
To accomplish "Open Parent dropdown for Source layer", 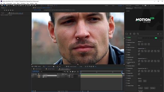I will click(x=74, y=76).
